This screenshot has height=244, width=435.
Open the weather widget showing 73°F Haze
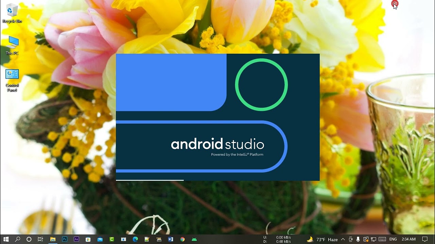tap(322, 239)
